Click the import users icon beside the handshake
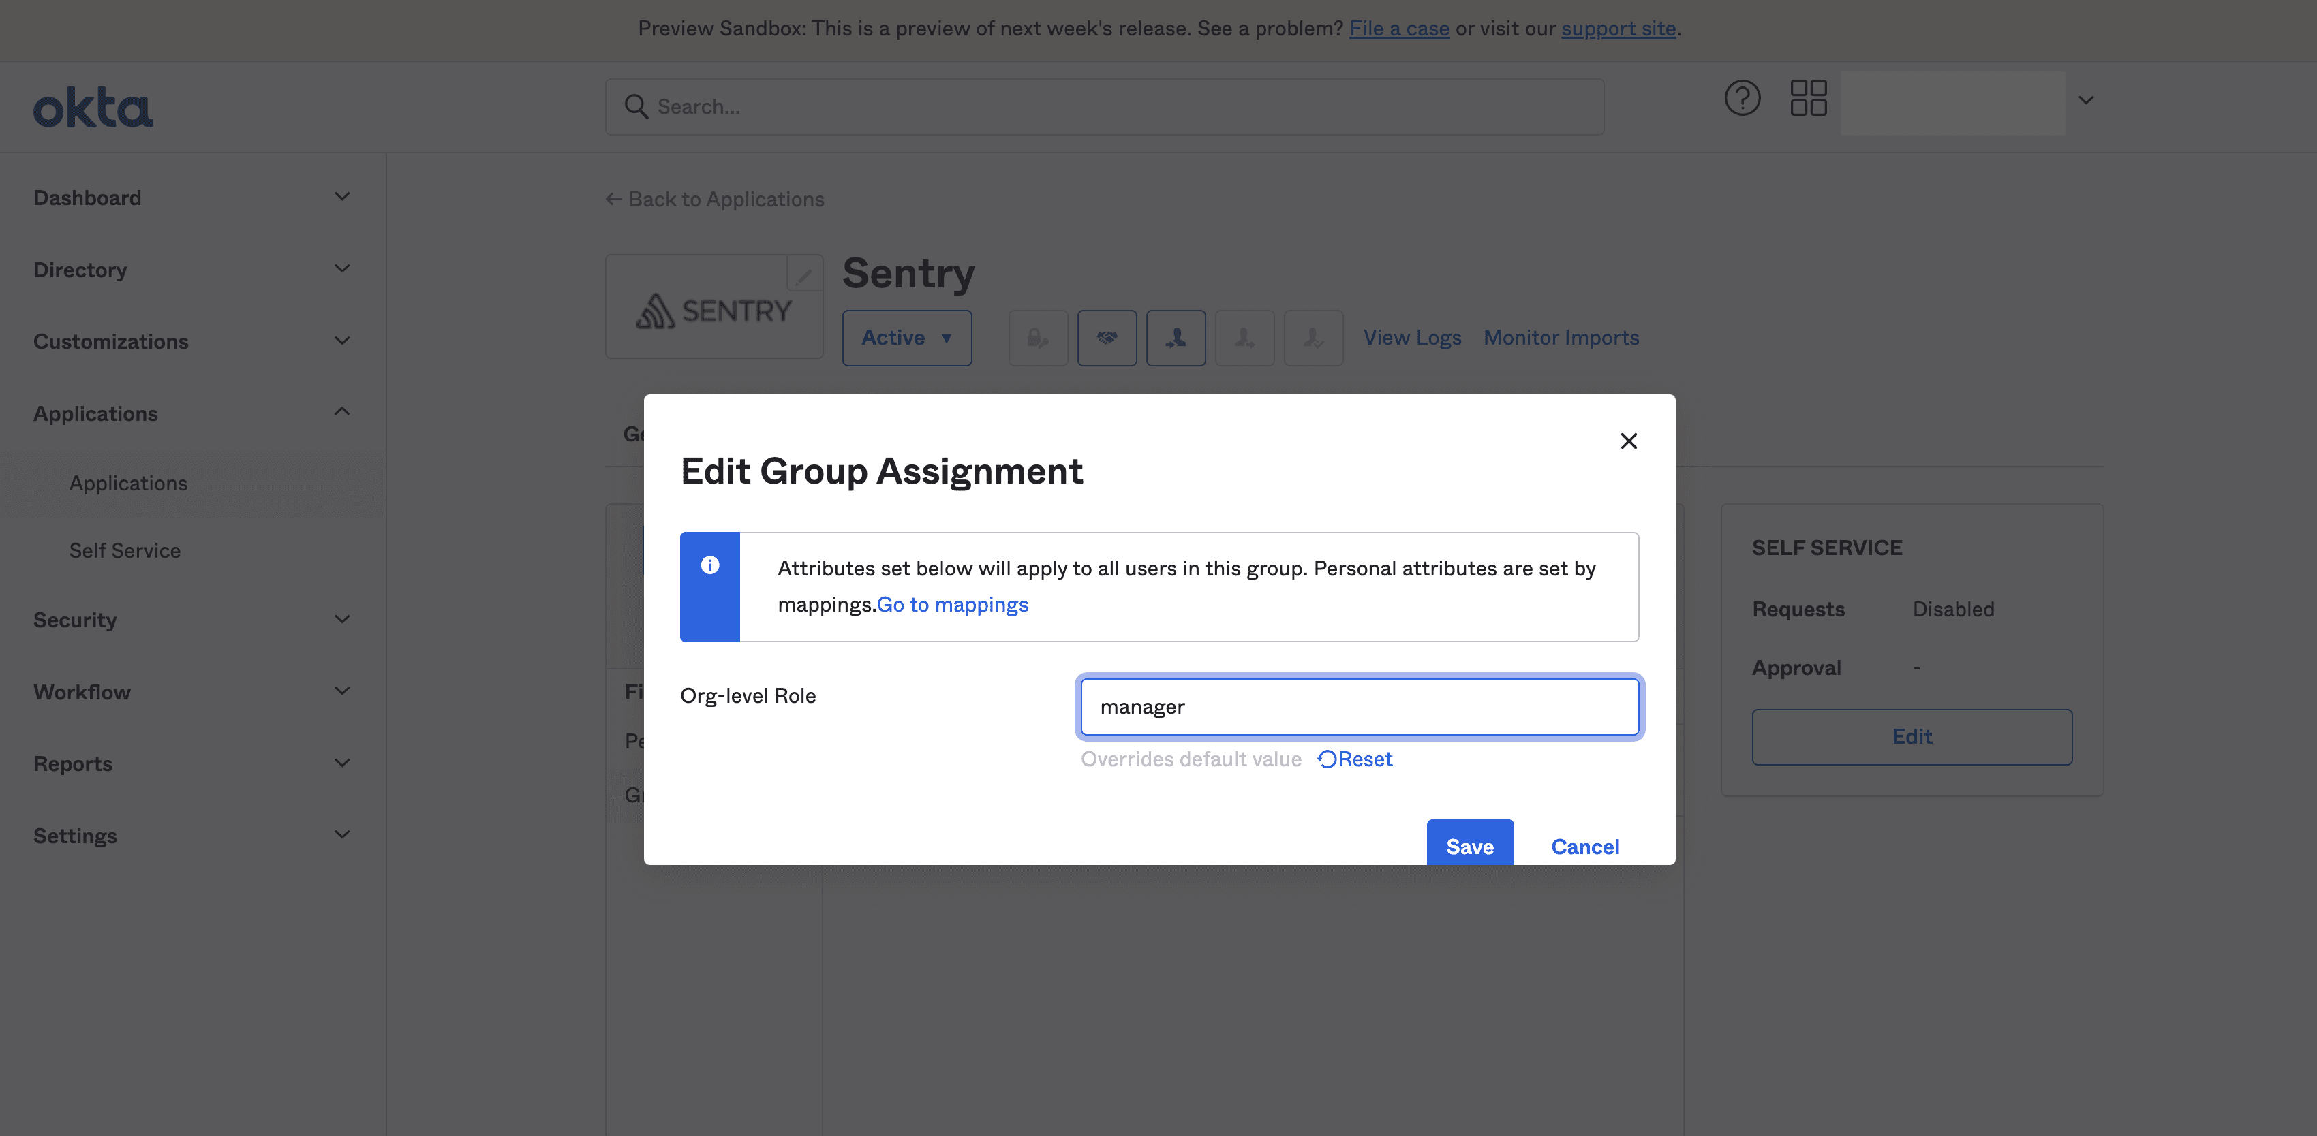 [x=1176, y=338]
